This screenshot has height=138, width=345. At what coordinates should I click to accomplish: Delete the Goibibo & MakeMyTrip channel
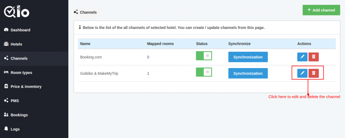[x=314, y=73]
